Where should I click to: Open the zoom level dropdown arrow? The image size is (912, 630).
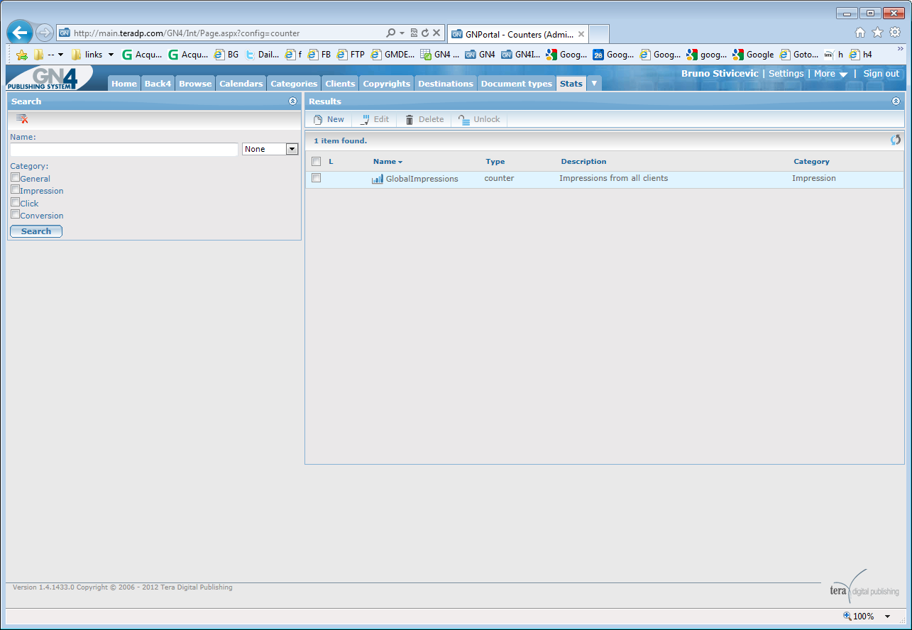(x=887, y=617)
